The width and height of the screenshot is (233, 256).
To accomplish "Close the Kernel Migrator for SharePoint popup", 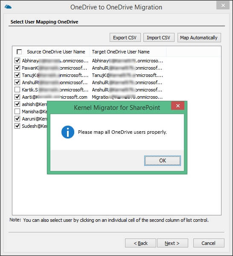I will tap(178, 106).
